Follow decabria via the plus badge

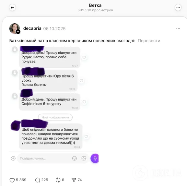18,32
